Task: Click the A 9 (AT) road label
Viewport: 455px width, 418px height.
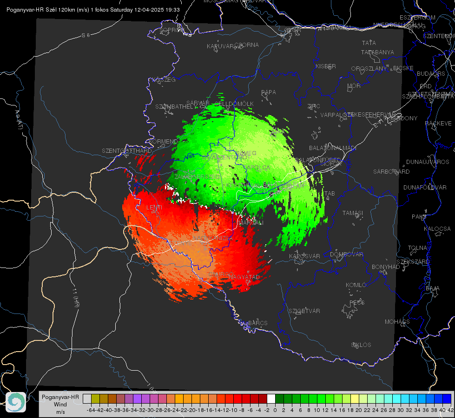Action: [x=18, y=120]
